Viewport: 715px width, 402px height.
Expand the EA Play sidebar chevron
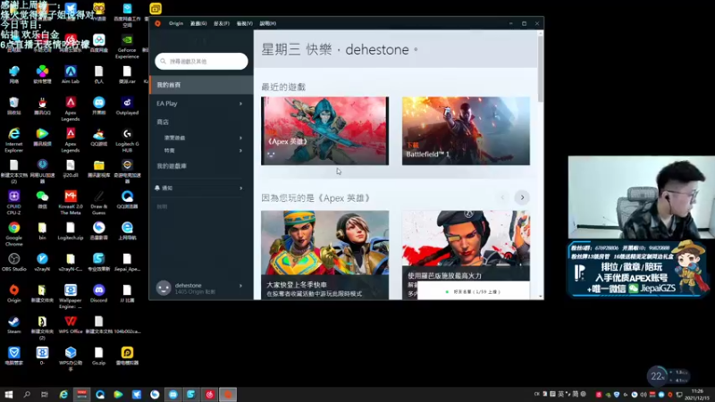[240, 104]
